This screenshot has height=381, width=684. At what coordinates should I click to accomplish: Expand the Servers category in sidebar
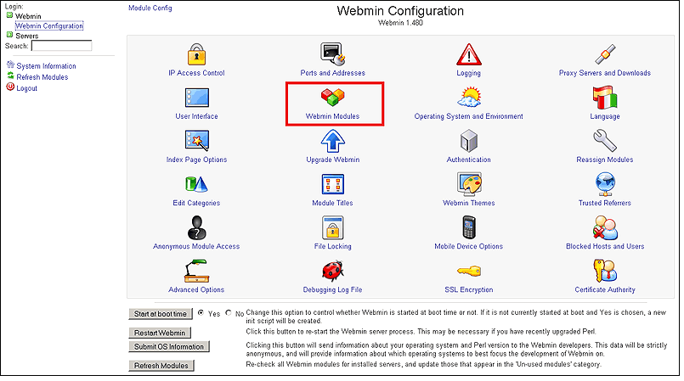9,35
